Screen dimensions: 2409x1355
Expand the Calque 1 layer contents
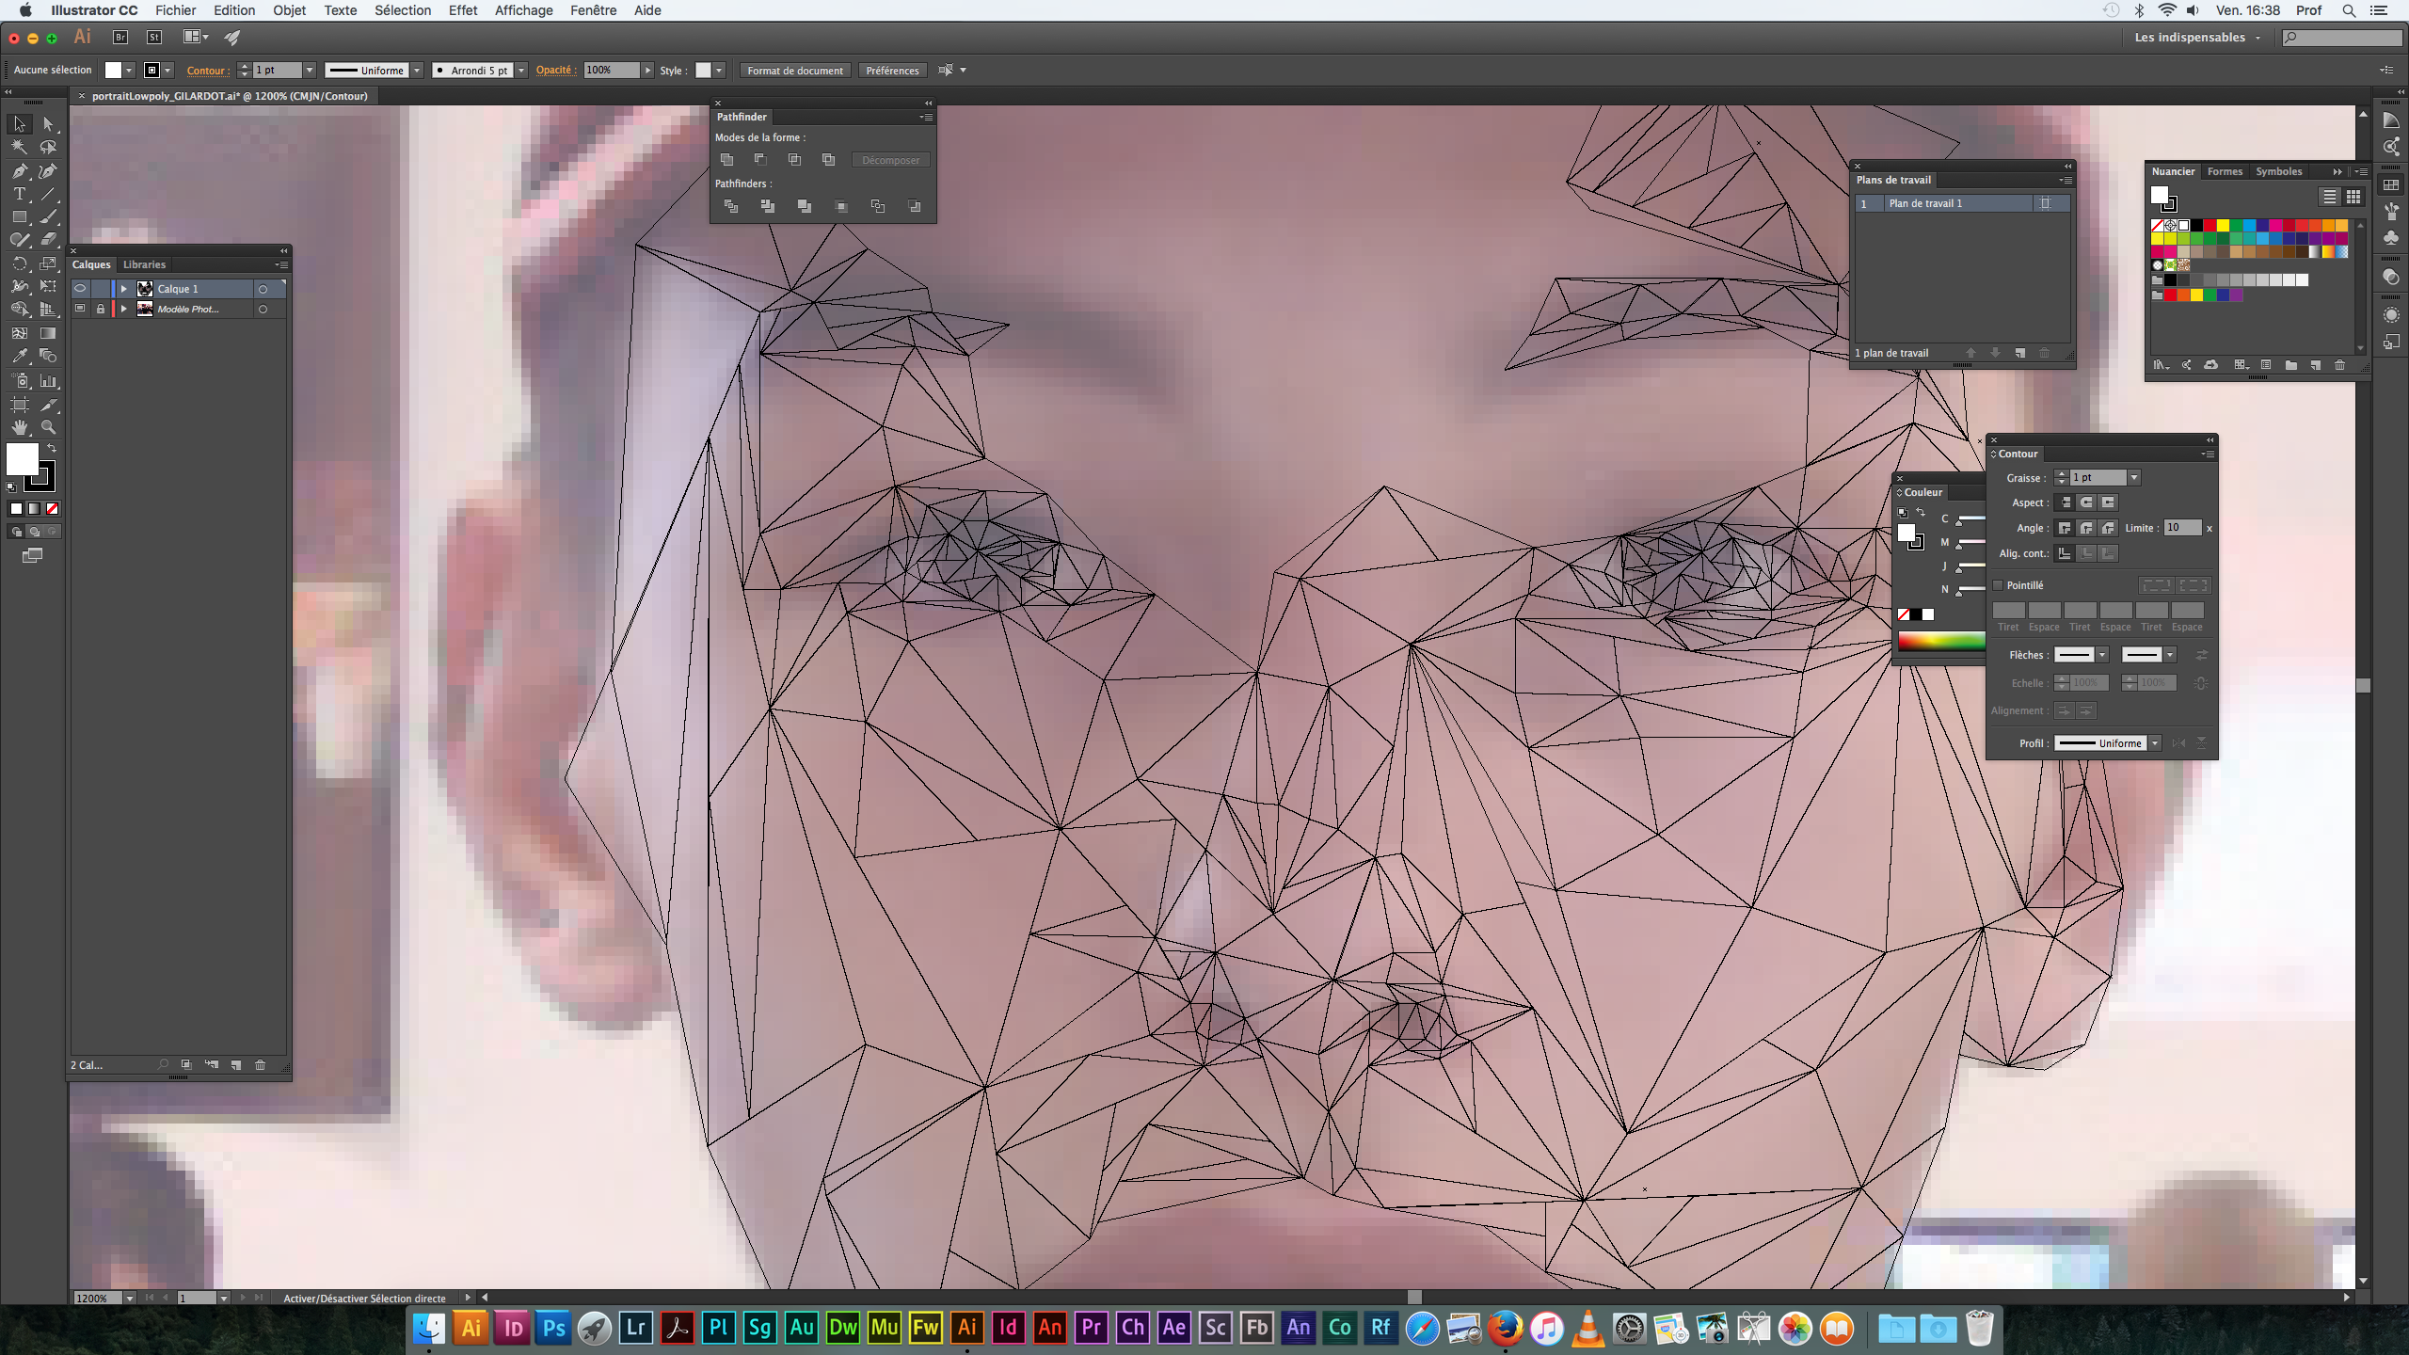click(124, 289)
